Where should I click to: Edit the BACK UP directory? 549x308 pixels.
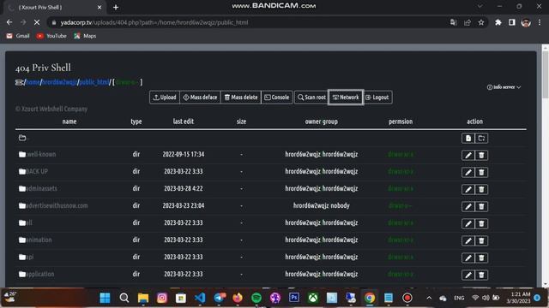tap(468, 173)
